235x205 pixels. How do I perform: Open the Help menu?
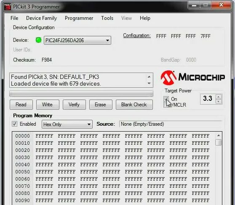[x=145, y=18]
